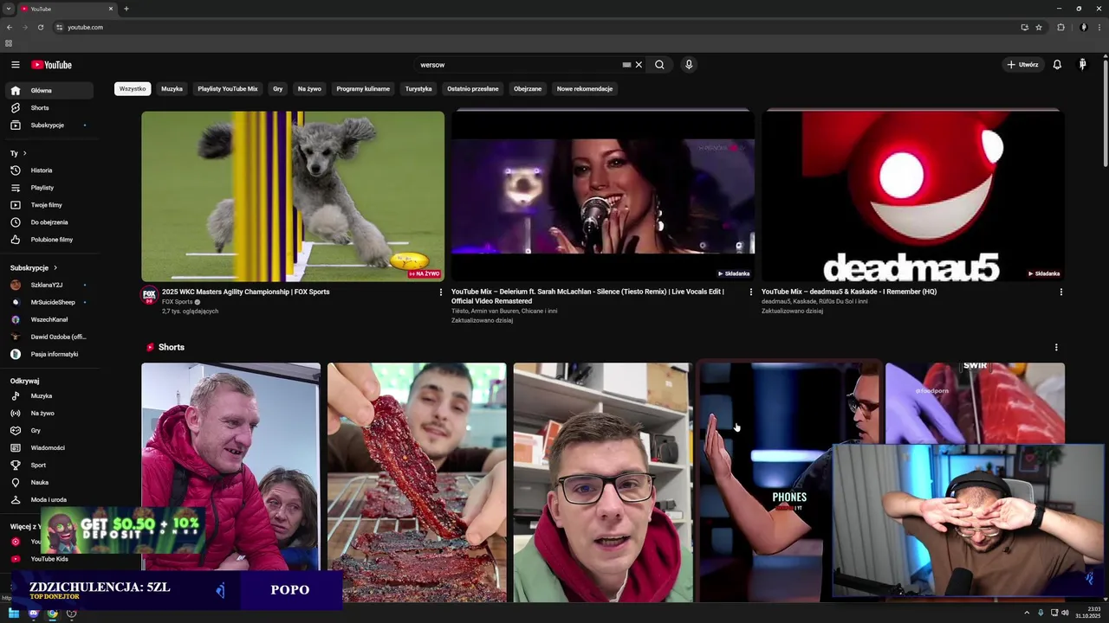Open the account avatar menu

click(1082, 65)
